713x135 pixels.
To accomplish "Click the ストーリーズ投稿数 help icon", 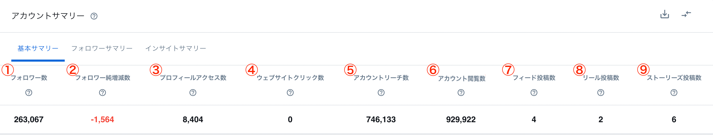I will [674, 93].
